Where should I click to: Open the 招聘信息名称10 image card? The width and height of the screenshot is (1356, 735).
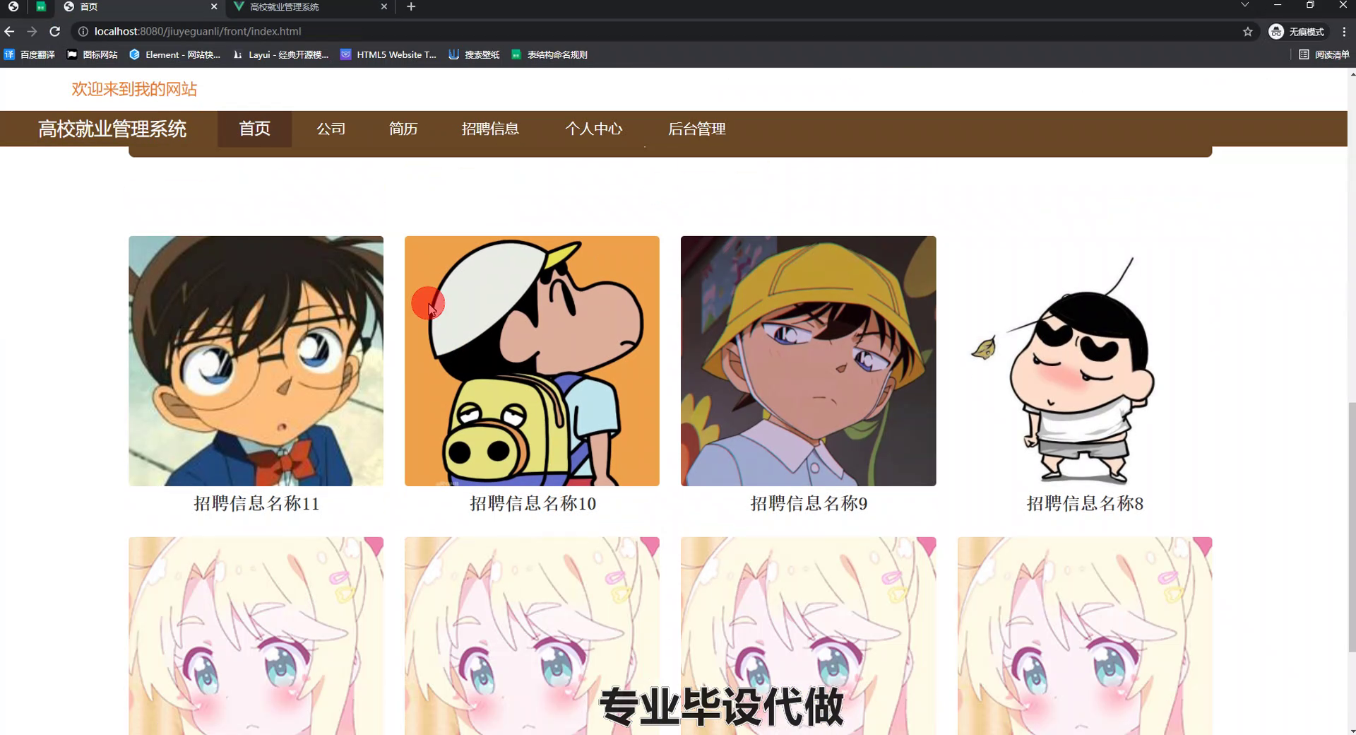pyautogui.click(x=532, y=360)
